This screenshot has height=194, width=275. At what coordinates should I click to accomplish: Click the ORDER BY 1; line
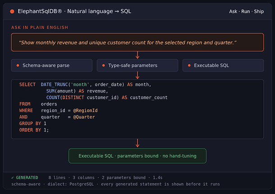pyautogui.click(x=34, y=130)
